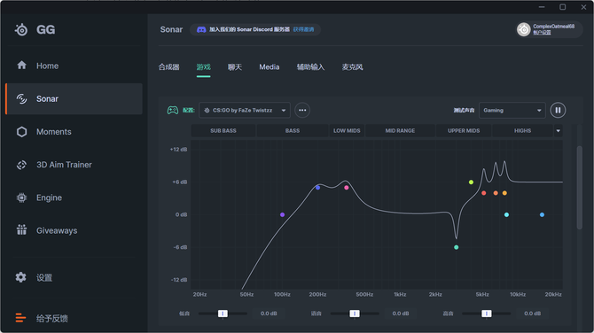
Task: Select the red EQ point near 5kHz
Action: pyautogui.click(x=484, y=193)
